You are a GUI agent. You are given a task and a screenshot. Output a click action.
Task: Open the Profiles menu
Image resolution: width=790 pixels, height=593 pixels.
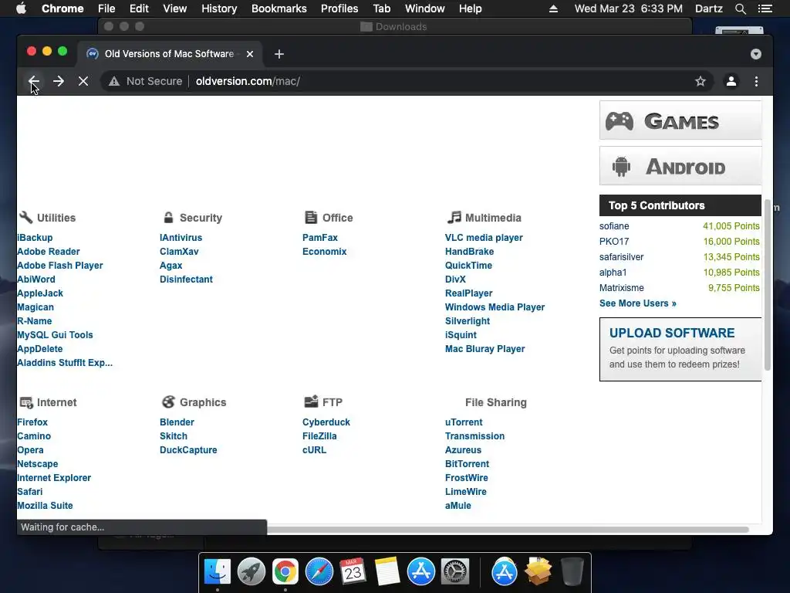tap(339, 8)
